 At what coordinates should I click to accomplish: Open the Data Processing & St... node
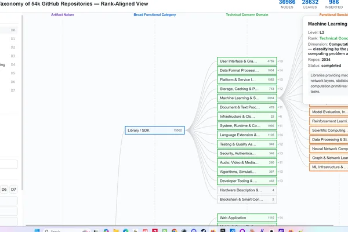(x=329, y=140)
